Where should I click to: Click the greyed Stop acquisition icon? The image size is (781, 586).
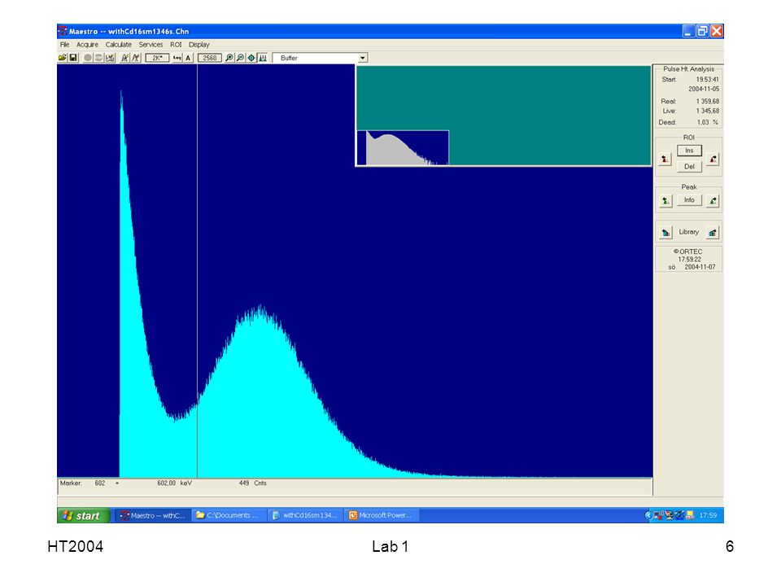[x=98, y=58]
